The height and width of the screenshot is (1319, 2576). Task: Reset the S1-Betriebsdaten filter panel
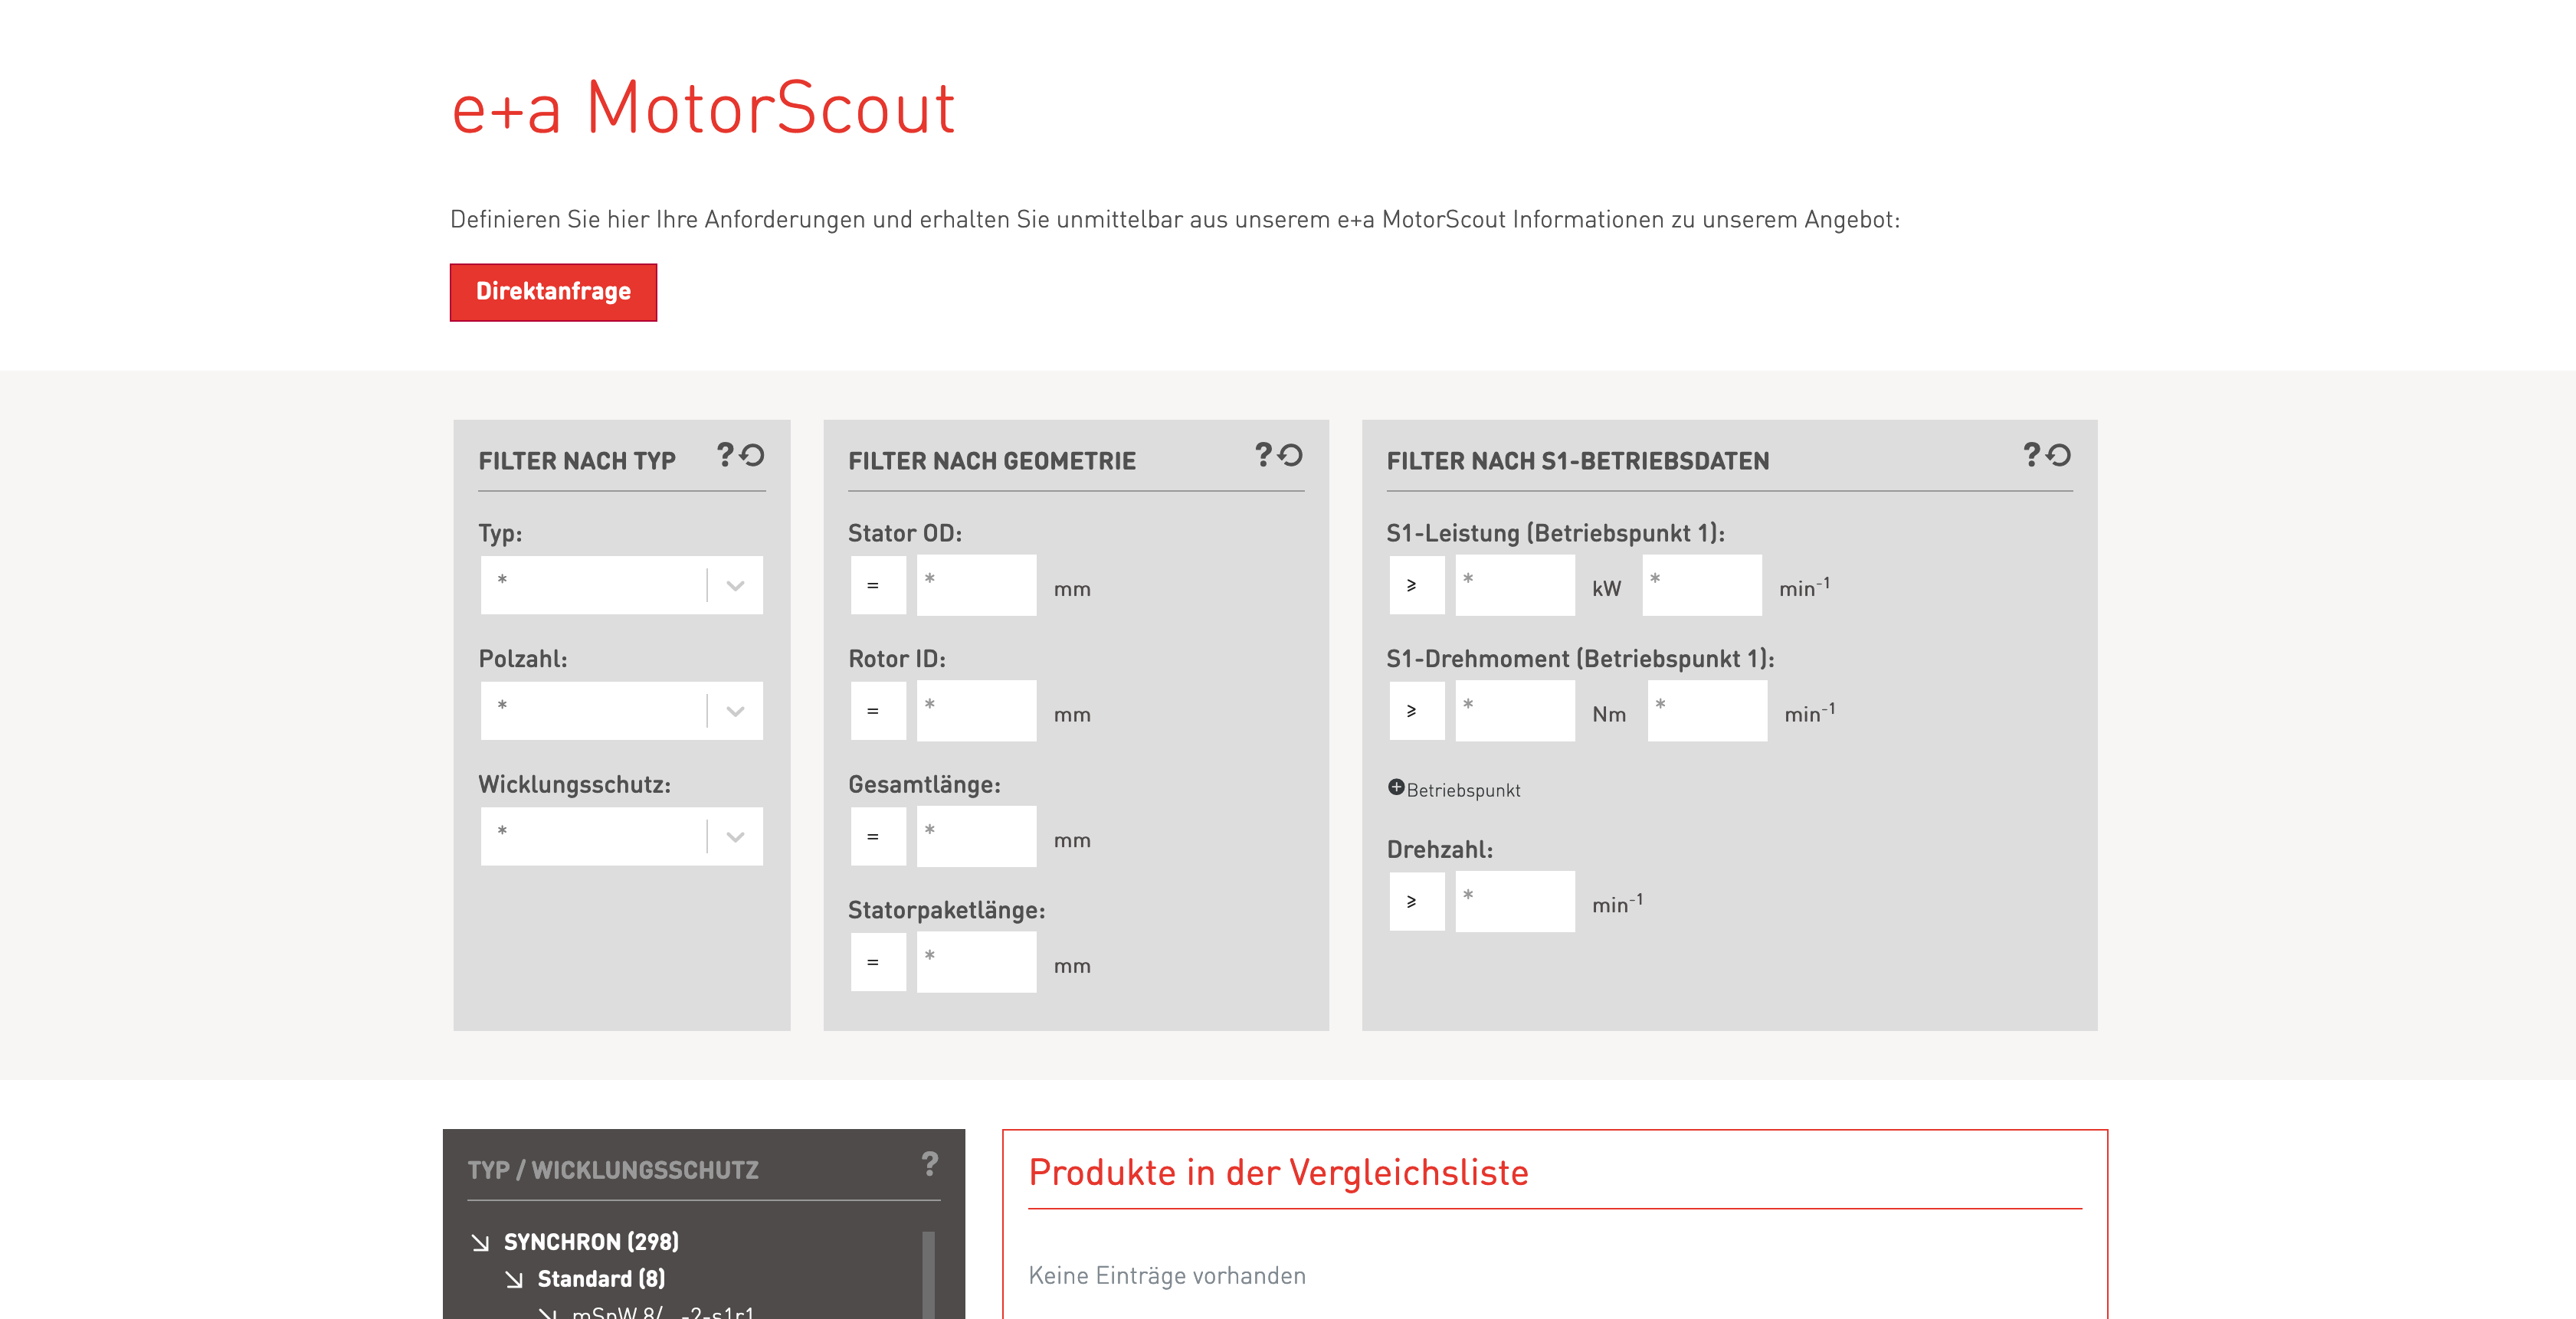[x=2058, y=455]
